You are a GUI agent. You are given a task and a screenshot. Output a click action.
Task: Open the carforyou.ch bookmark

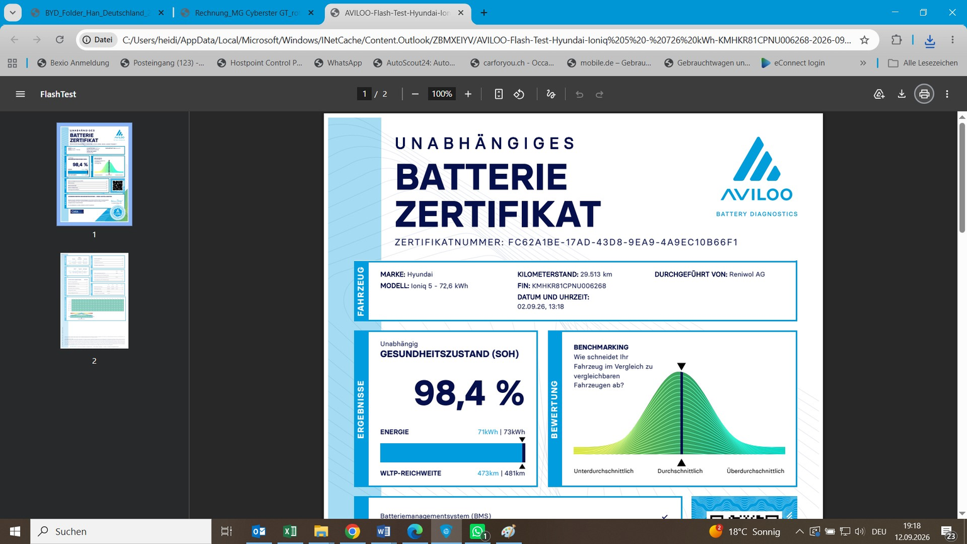coord(511,63)
